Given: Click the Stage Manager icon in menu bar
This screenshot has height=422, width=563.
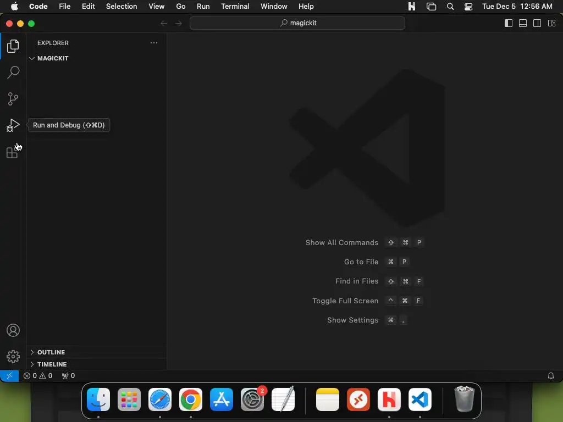Looking at the screenshot, I should tap(431, 6).
